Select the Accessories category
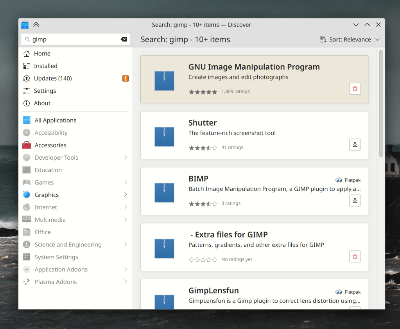Image resolution: width=400 pixels, height=329 pixels. point(50,145)
